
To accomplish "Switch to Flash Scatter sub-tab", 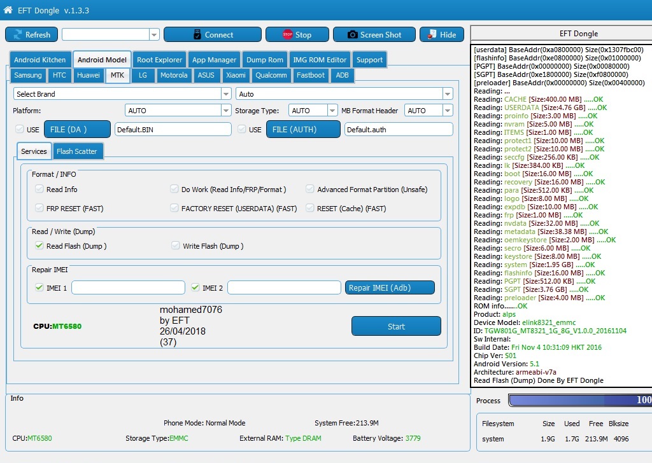I will pos(77,151).
